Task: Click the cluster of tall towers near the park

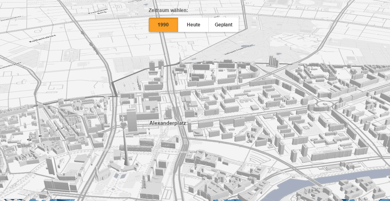Action: tap(274, 61)
